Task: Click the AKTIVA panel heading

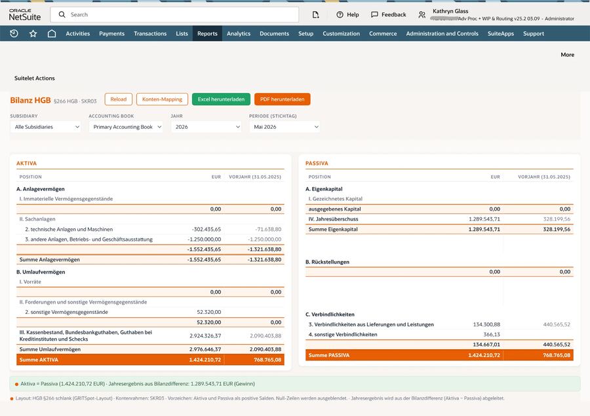Action: pos(26,164)
